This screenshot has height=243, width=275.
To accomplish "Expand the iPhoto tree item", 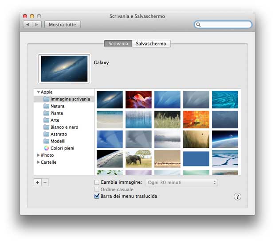I will tap(38, 155).
